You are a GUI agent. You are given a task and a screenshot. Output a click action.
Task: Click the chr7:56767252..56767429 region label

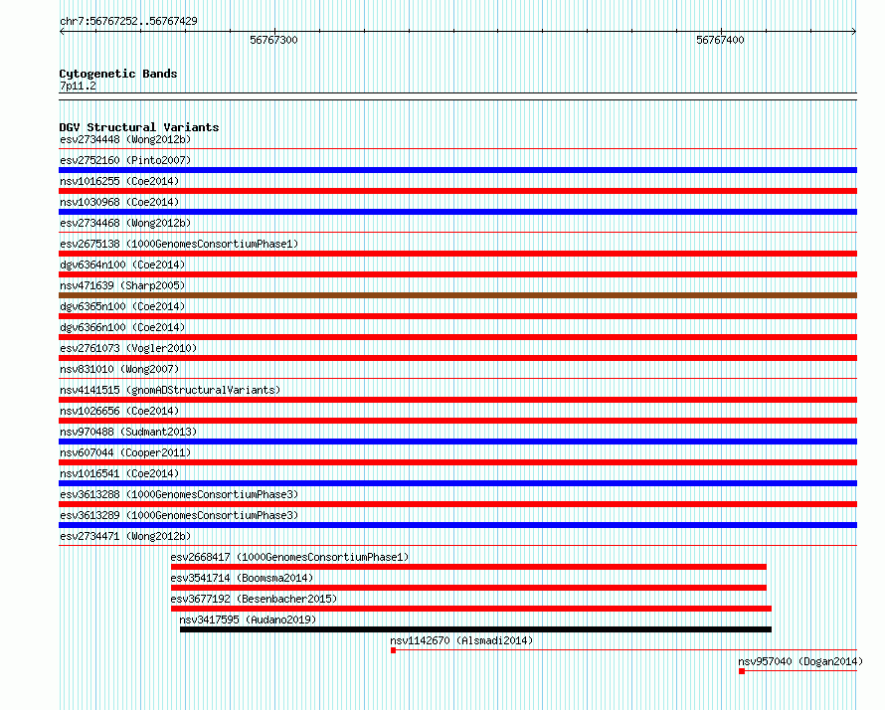[128, 22]
